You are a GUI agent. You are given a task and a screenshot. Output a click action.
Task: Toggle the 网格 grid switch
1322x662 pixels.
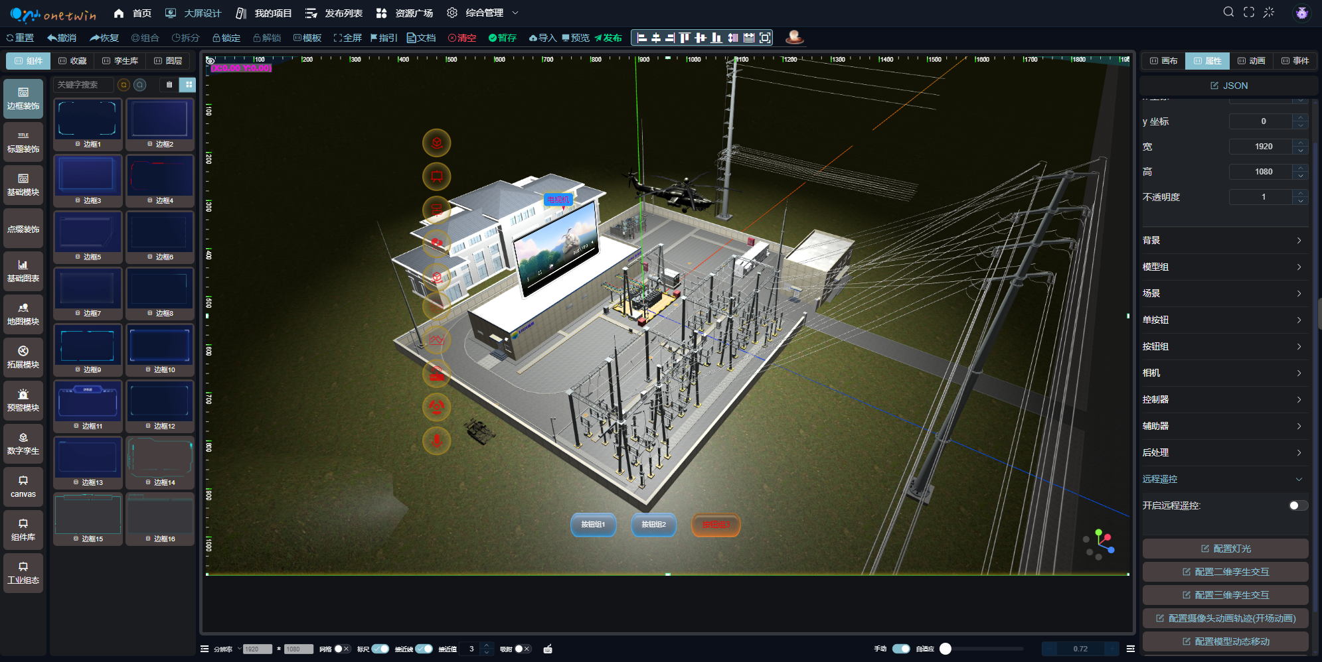click(341, 649)
